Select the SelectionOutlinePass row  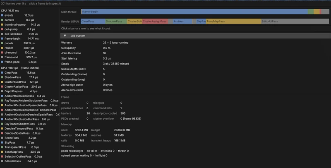click(x=22, y=156)
